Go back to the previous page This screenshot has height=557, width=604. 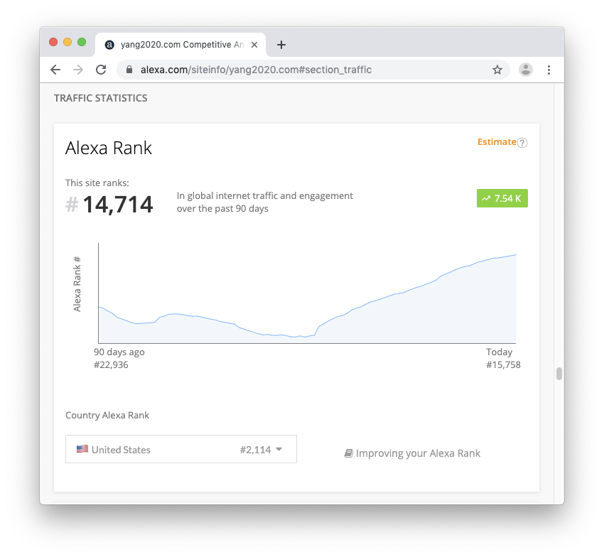[x=55, y=70]
